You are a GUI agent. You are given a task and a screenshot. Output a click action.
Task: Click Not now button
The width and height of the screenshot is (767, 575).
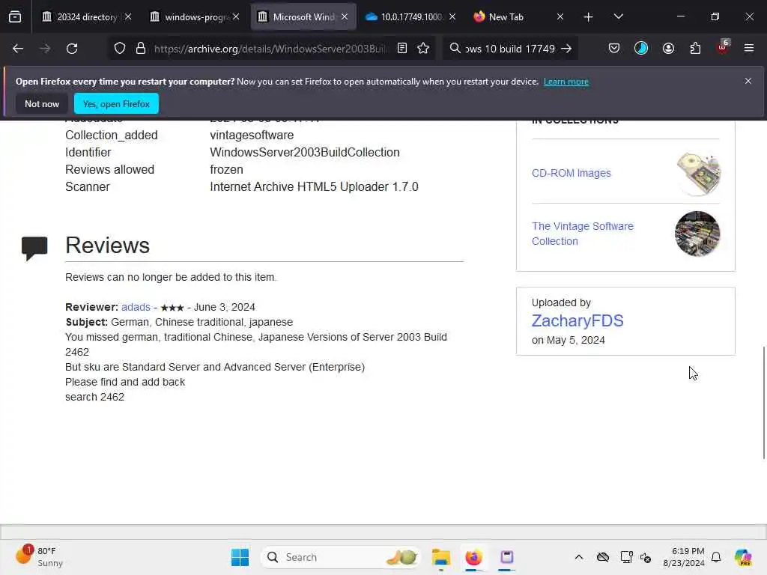(x=42, y=104)
